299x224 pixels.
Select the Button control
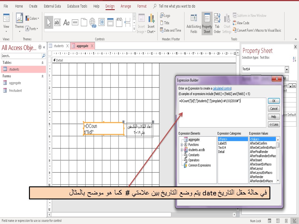[x=75, y=22]
